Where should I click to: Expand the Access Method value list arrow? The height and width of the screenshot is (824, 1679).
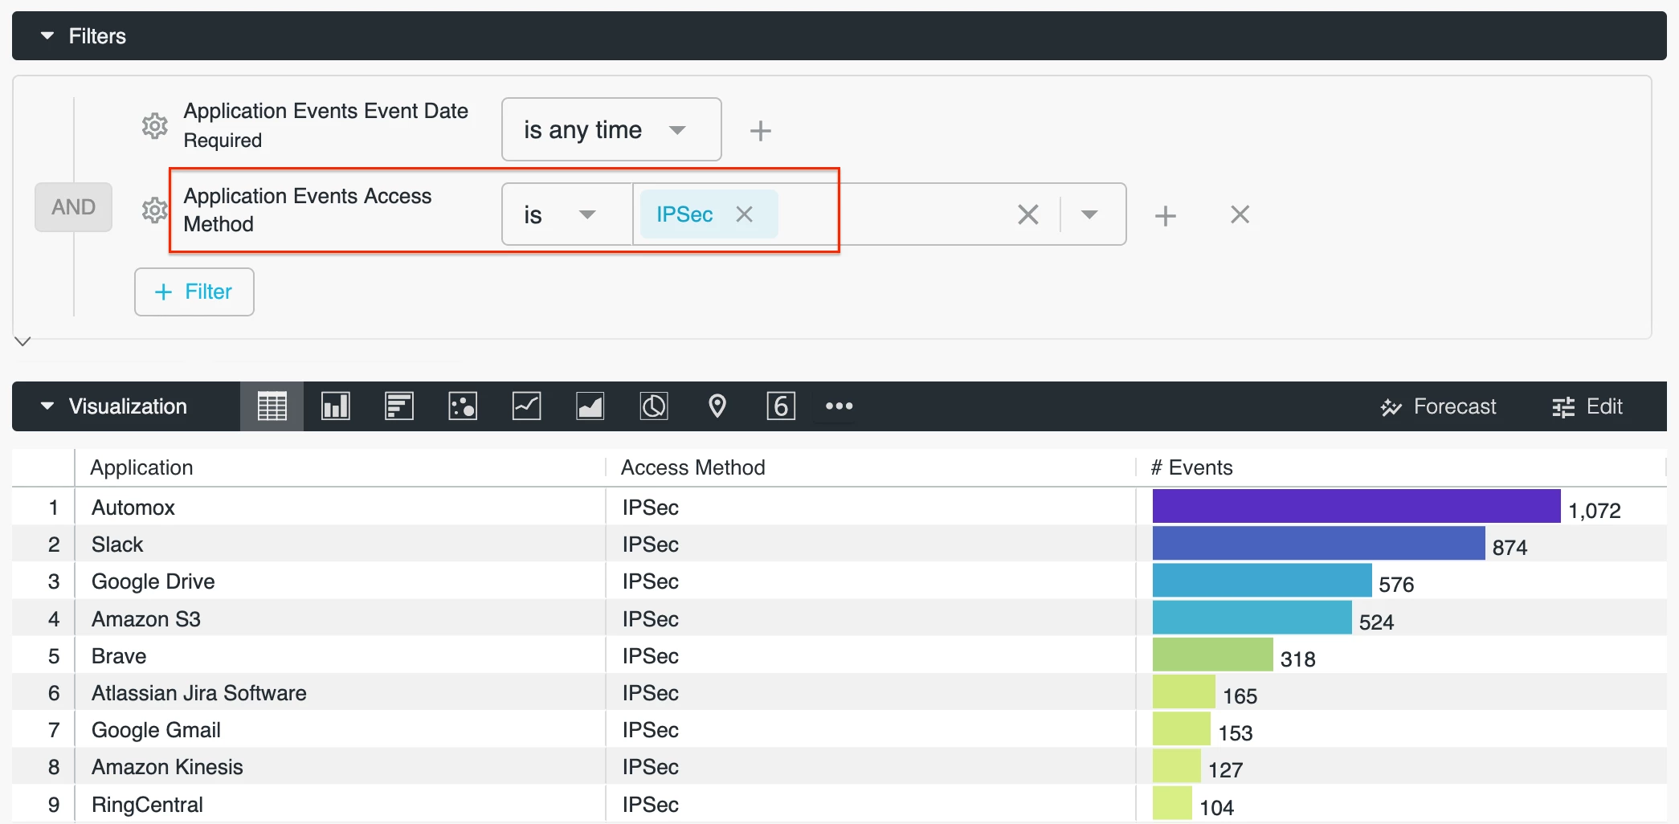tap(1089, 214)
